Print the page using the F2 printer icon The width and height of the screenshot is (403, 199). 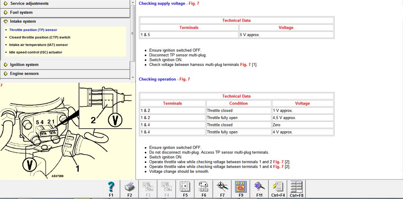click(129, 188)
